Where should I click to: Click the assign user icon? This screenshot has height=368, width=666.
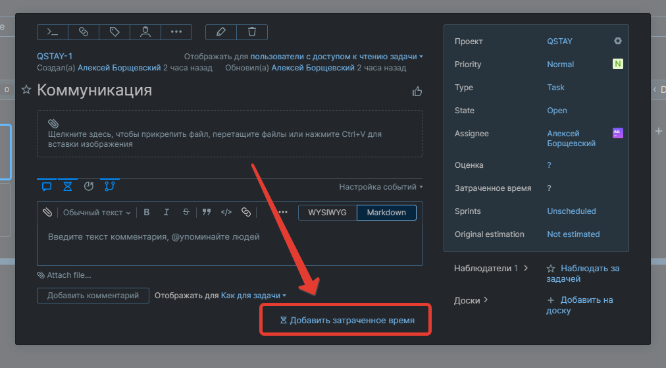click(145, 32)
